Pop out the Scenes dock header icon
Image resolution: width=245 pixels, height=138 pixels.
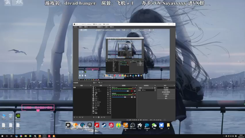tap(91, 86)
